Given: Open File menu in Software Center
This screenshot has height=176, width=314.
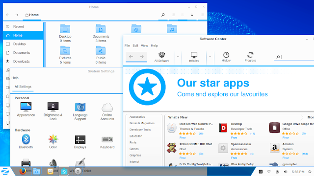Looking at the screenshot, I should (127, 45).
